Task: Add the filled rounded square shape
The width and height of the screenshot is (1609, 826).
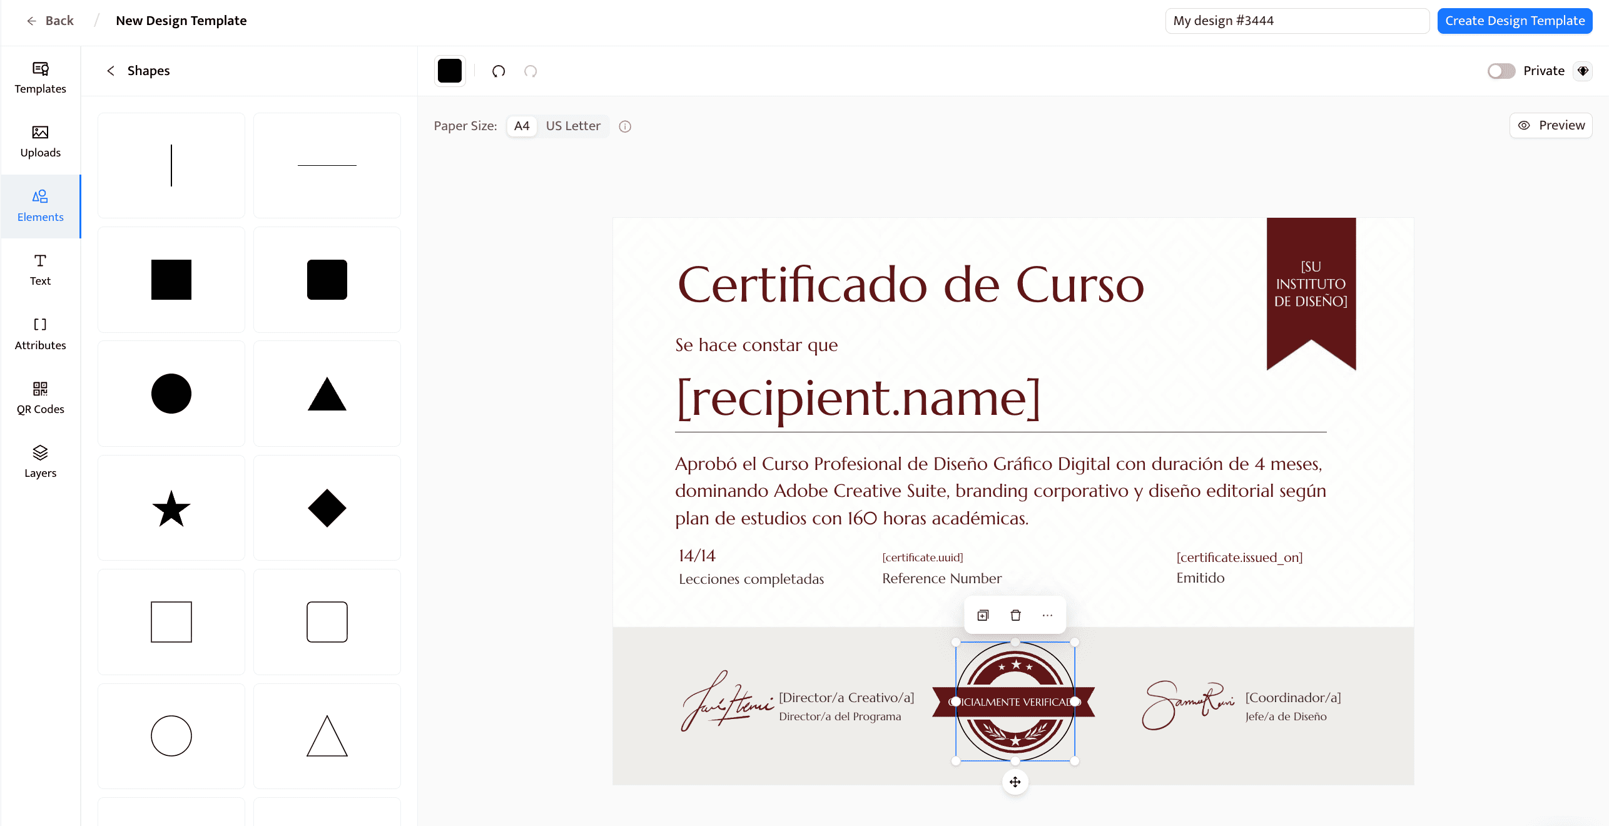Action: tap(327, 280)
